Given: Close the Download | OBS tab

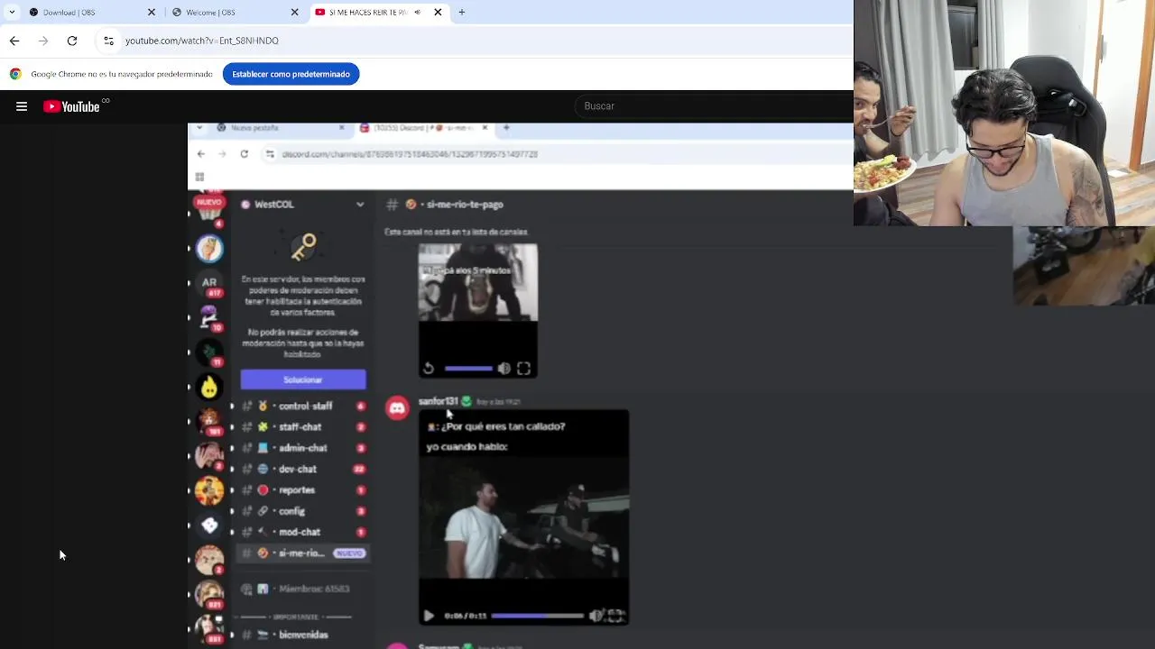Looking at the screenshot, I should (152, 13).
